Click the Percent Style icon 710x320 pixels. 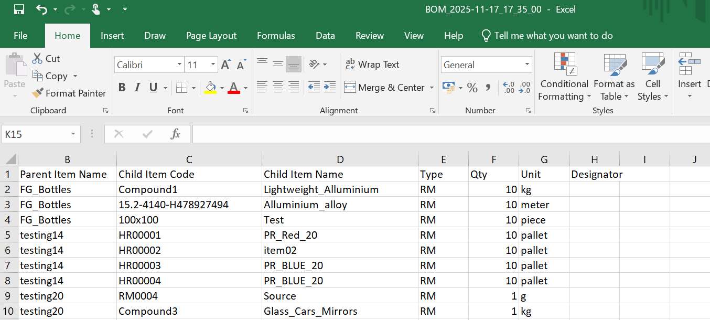[472, 88]
